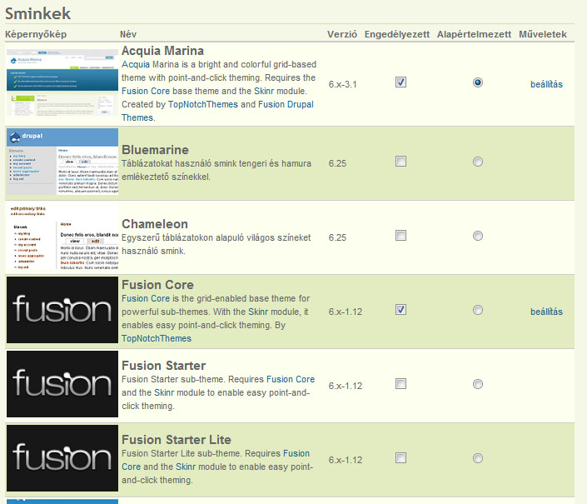Screen dimensions: 587x504
Task: Open beállítás link for Fusion Core
Action: point(546,312)
